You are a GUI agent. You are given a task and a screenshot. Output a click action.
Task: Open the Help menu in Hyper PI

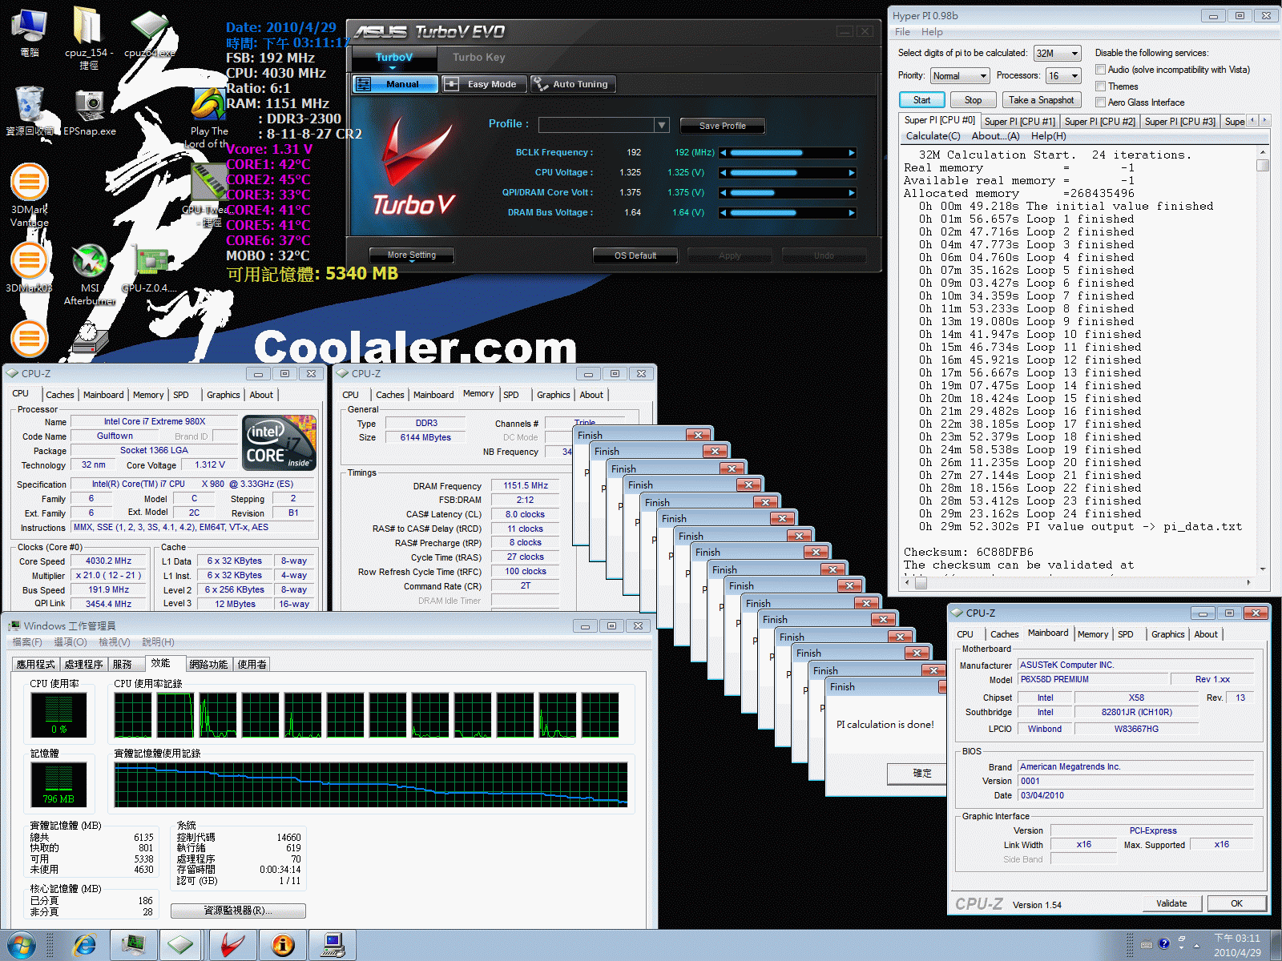coord(932,32)
